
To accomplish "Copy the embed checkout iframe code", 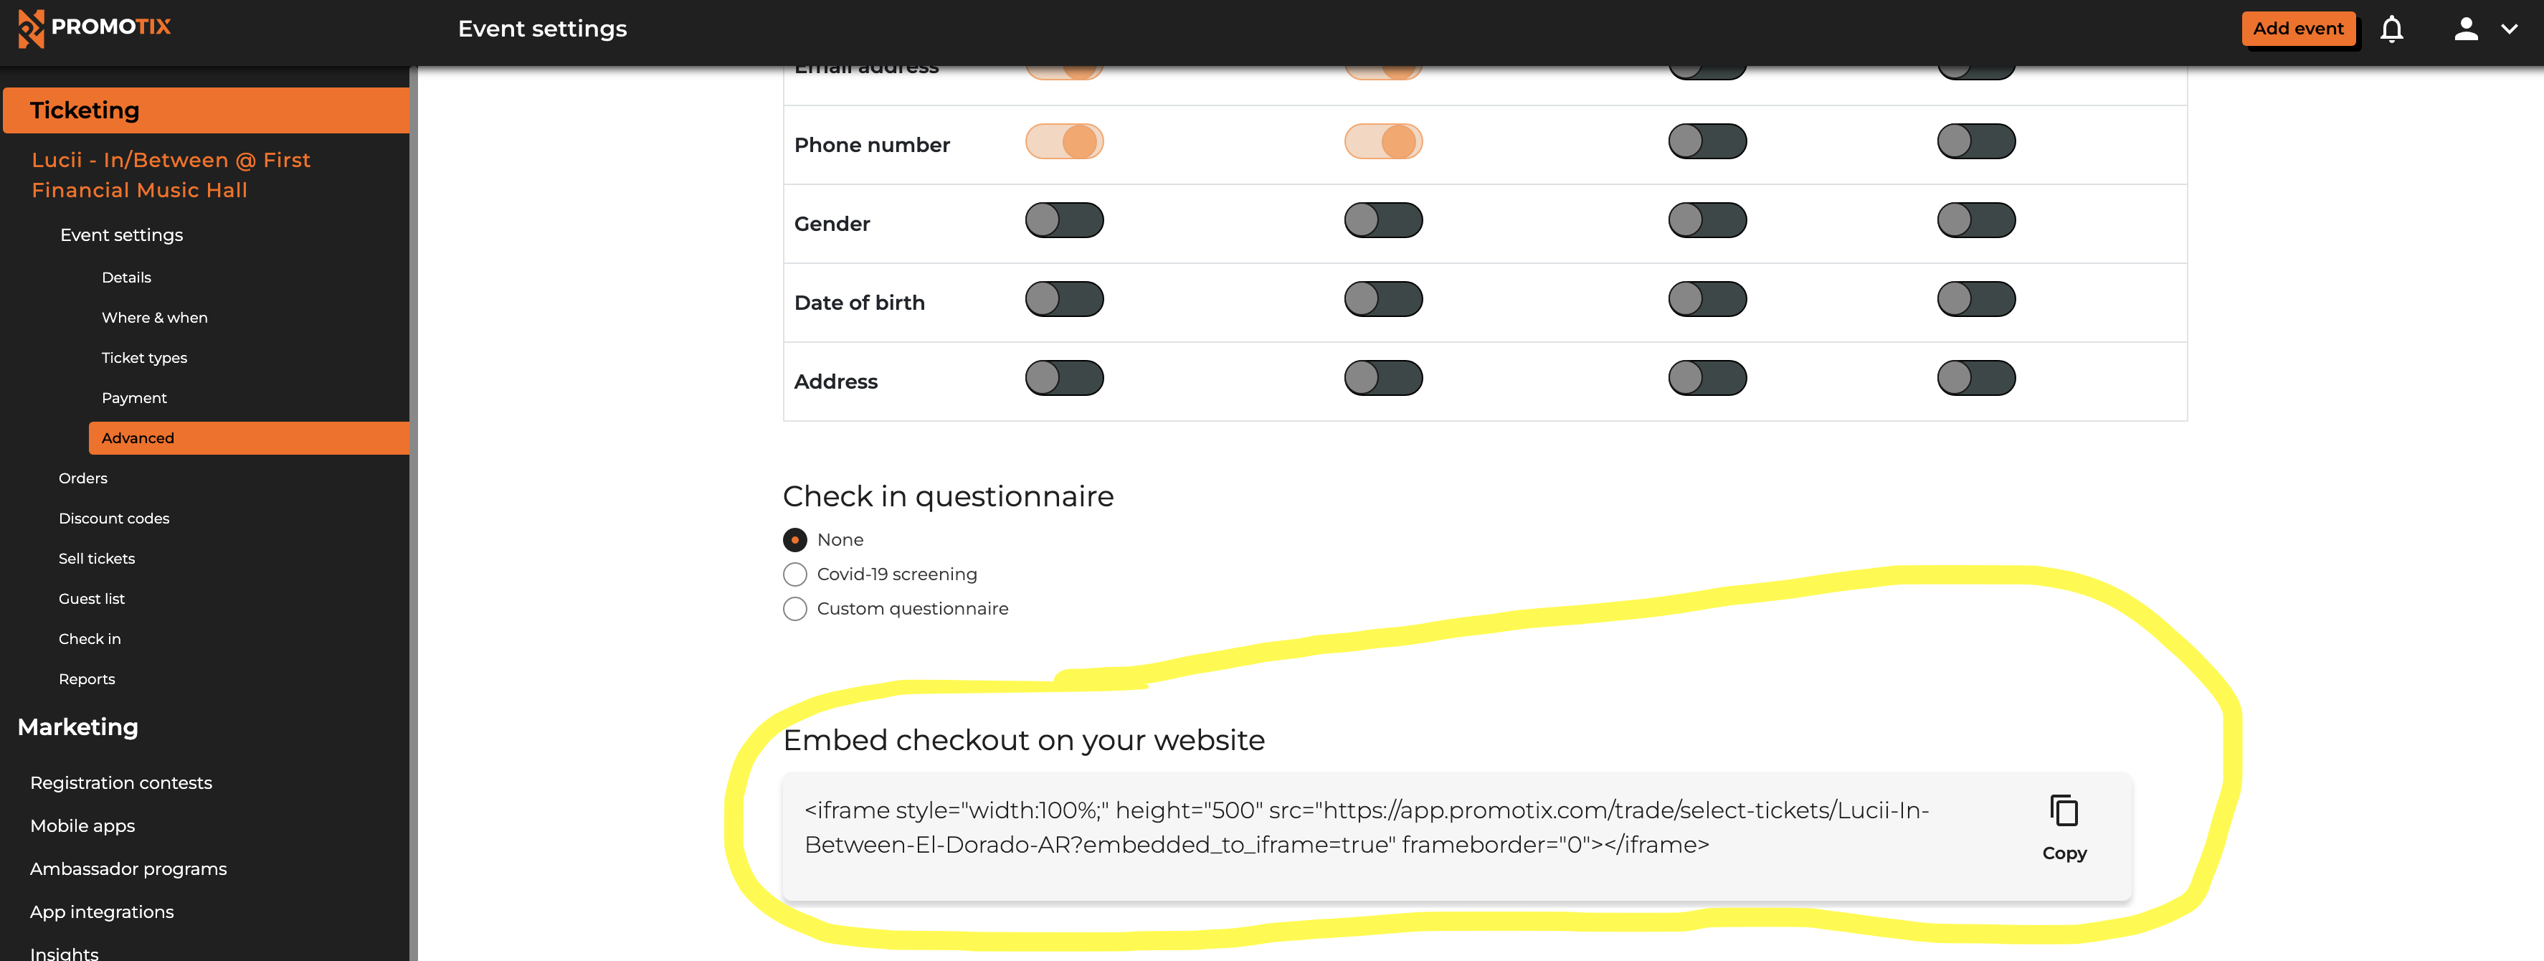I will 2064,826.
